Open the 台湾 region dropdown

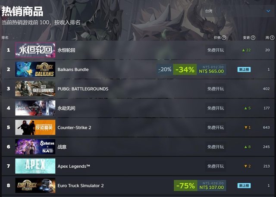click(x=238, y=11)
